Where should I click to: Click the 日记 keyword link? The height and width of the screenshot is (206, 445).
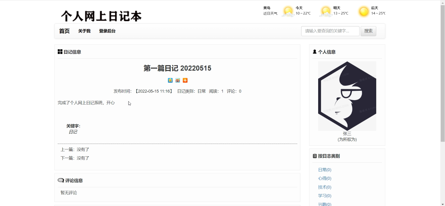pos(73,132)
